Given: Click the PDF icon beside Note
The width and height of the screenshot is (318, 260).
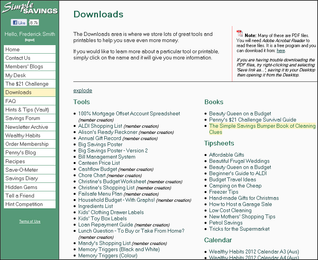Looking at the screenshot, I should pos(240,33).
